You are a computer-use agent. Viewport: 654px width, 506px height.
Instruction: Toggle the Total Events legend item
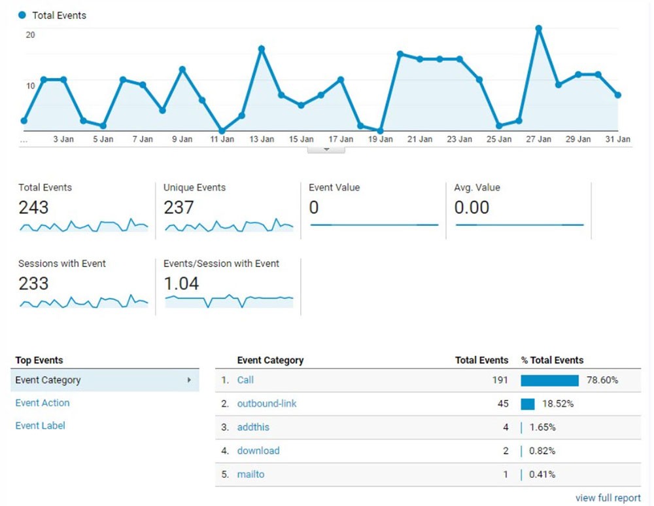[x=52, y=14]
